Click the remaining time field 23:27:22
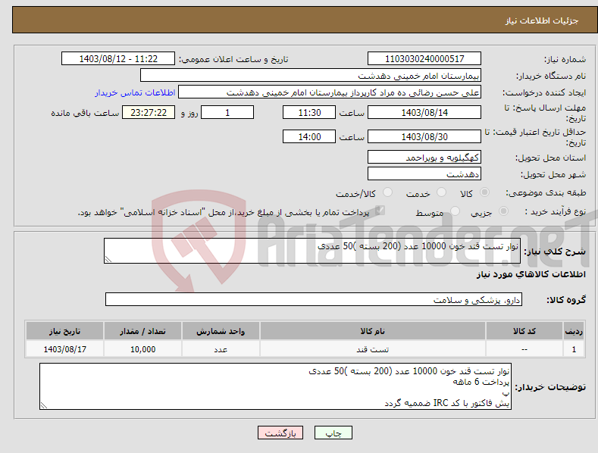Viewport: 598px width, 453px height. pyautogui.click(x=149, y=112)
